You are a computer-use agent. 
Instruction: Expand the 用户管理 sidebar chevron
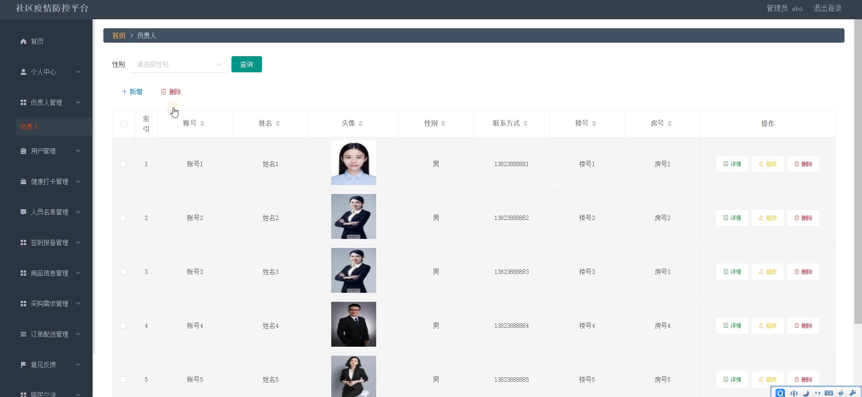click(78, 151)
